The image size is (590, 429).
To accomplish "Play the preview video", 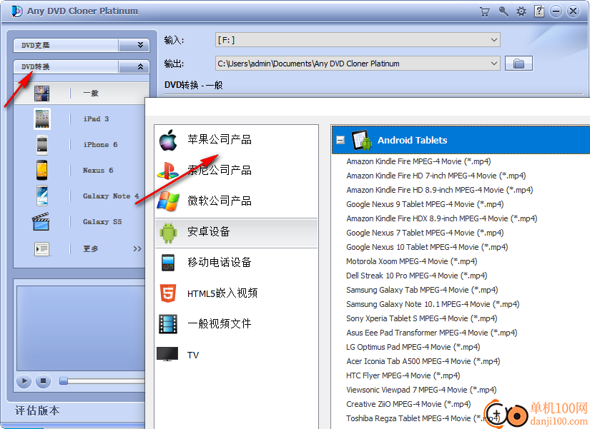I will [24, 381].
